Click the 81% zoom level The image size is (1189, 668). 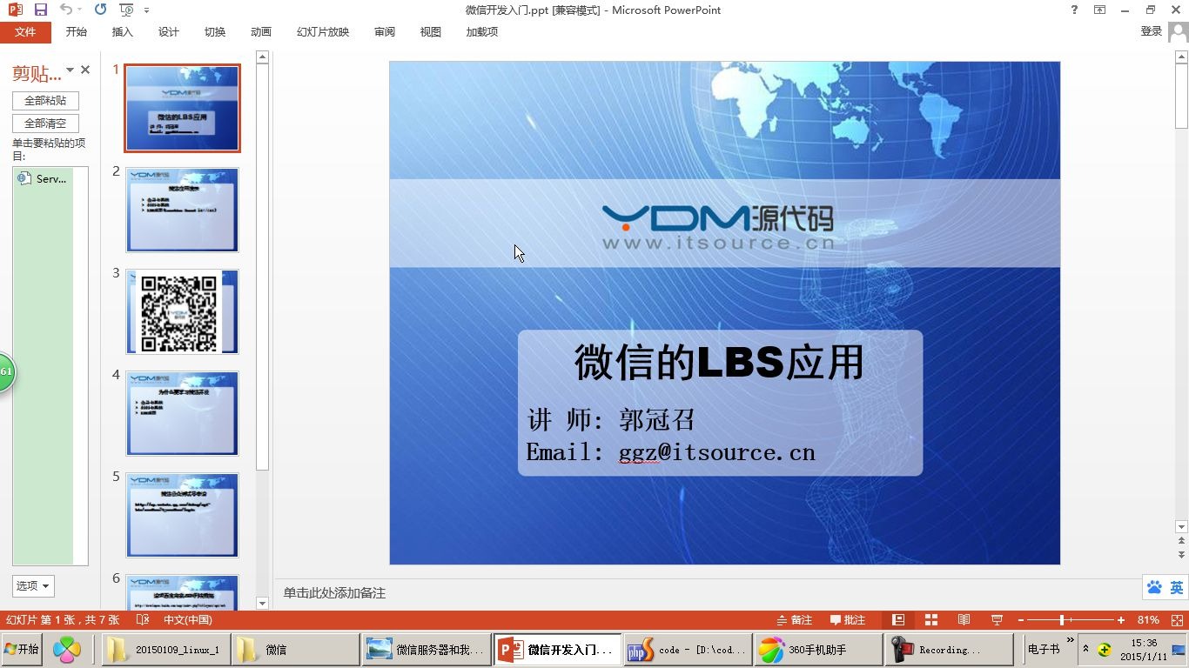click(1148, 620)
